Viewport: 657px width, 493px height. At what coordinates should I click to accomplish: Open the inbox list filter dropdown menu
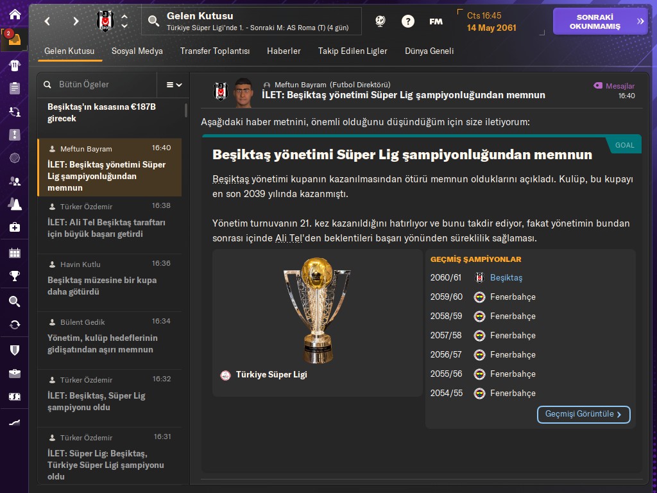pos(174,85)
